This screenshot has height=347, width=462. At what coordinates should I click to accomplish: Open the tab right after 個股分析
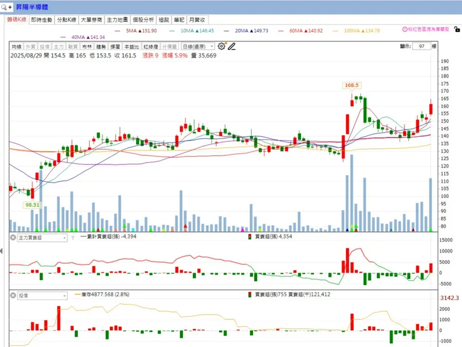point(164,20)
